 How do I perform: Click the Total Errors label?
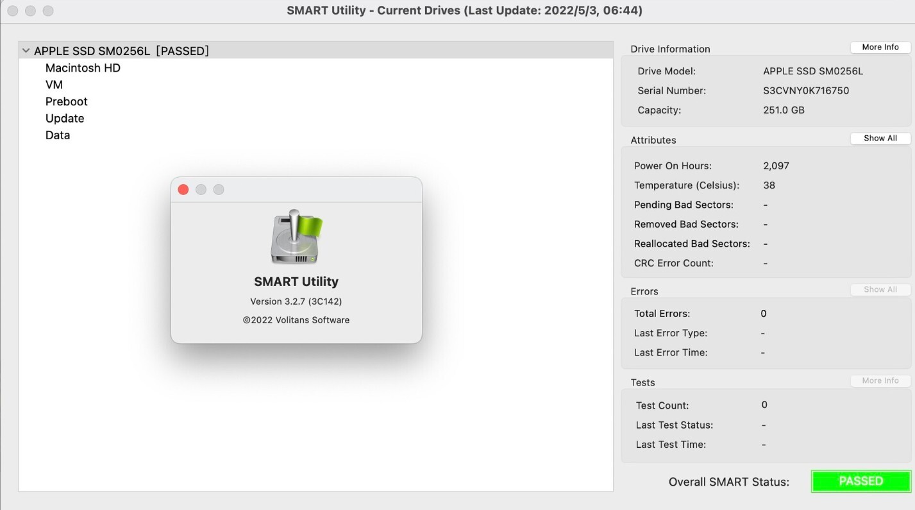click(662, 314)
